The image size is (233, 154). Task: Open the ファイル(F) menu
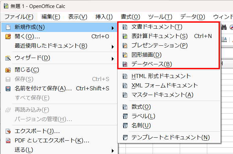pyautogui.click(x=19, y=17)
